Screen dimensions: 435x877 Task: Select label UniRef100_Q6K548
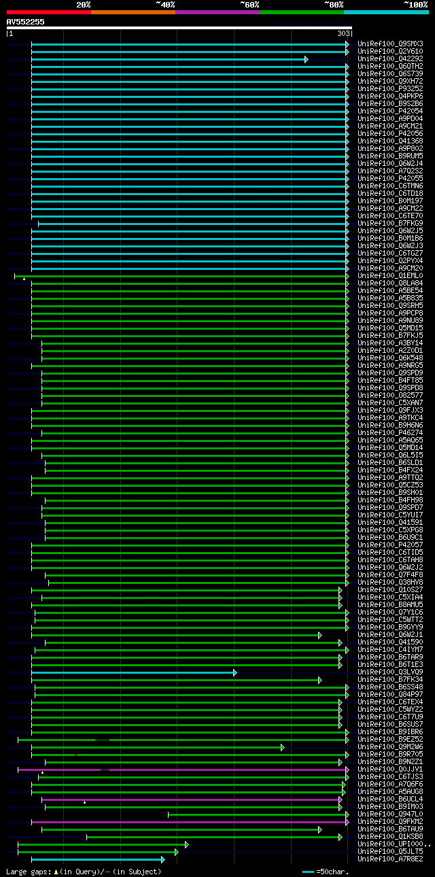click(x=390, y=358)
